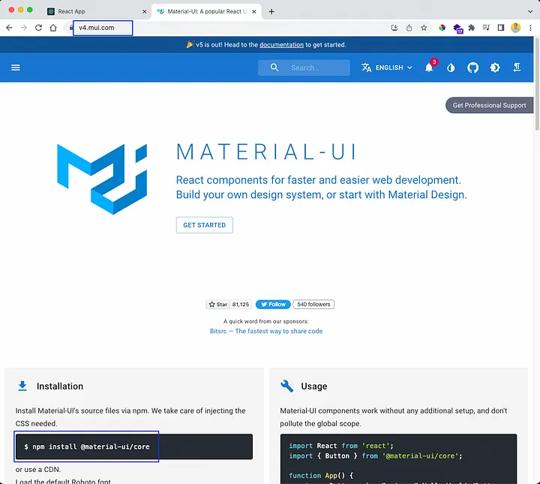Close the Material-UI tab
The width and height of the screenshot is (540, 484).
254,12
